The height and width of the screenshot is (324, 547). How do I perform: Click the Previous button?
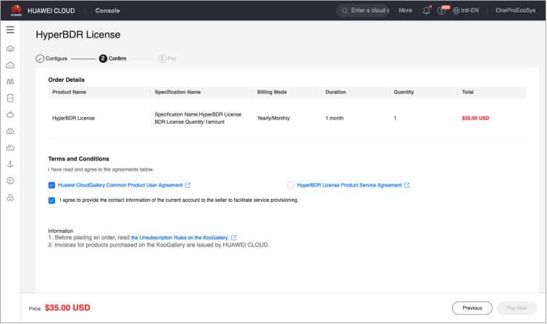coord(472,308)
